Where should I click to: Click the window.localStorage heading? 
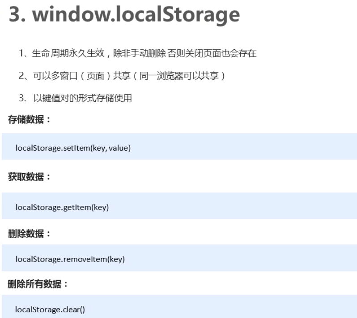point(124,15)
